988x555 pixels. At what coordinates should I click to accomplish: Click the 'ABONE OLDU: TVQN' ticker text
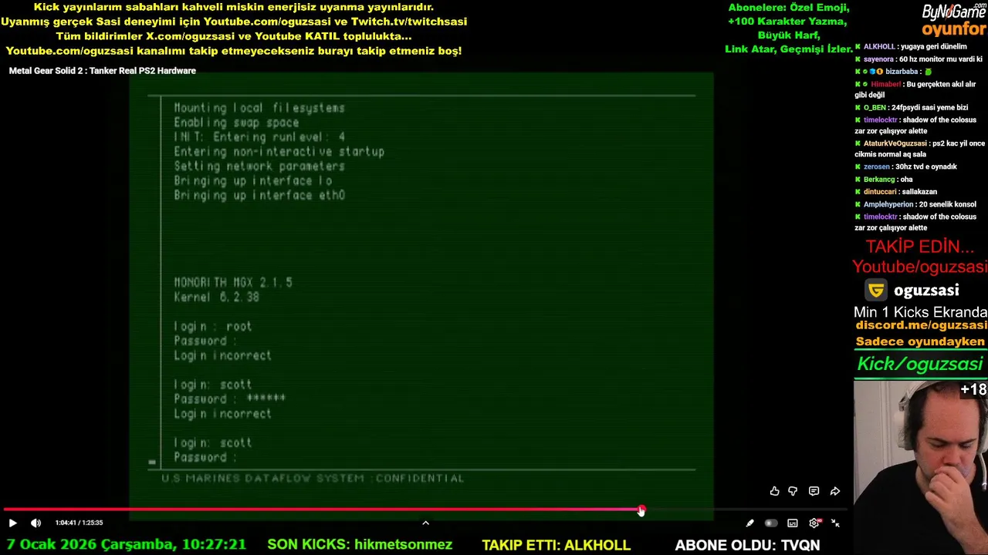[x=747, y=545]
